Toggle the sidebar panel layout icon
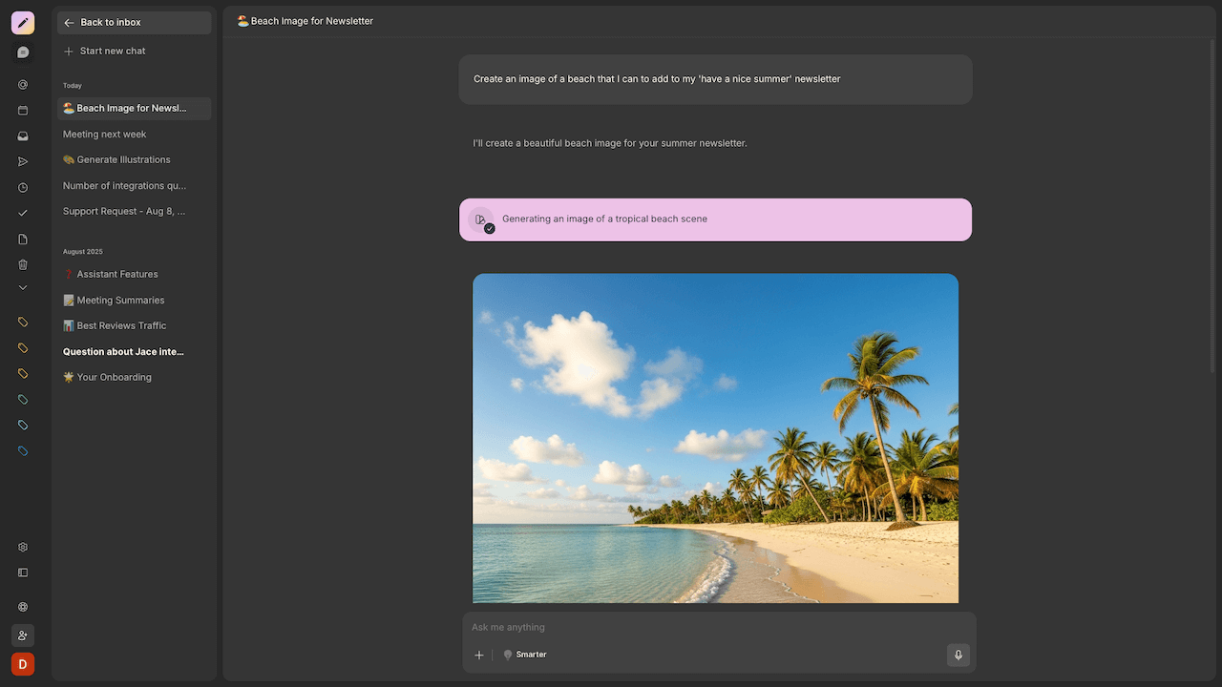The image size is (1222, 687). coord(23,573)
